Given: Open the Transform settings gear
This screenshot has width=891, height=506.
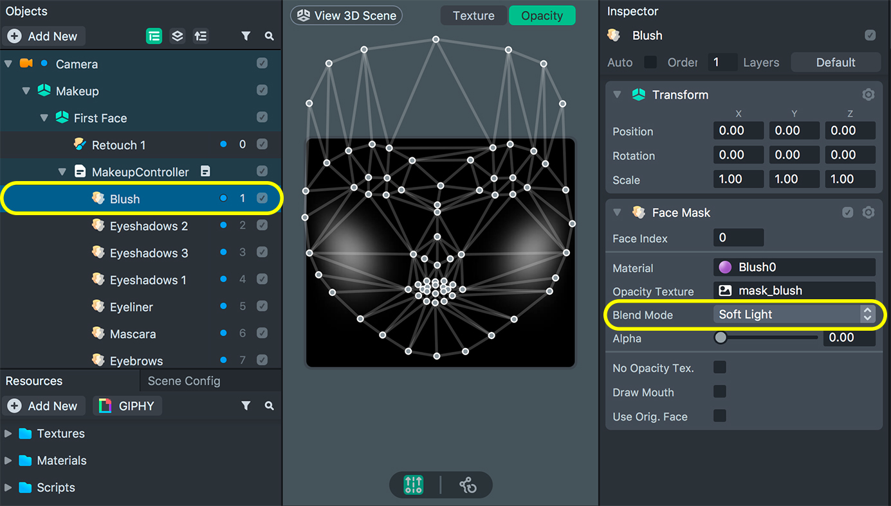Looking at the screenshot, I should tap(868, 95).
